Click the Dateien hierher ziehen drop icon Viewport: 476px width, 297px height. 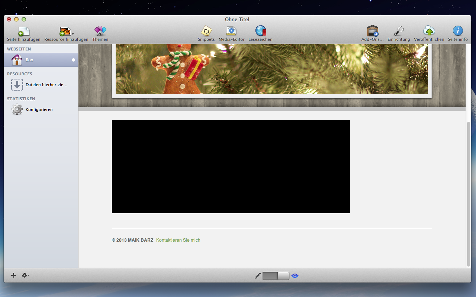click(17, 85)
